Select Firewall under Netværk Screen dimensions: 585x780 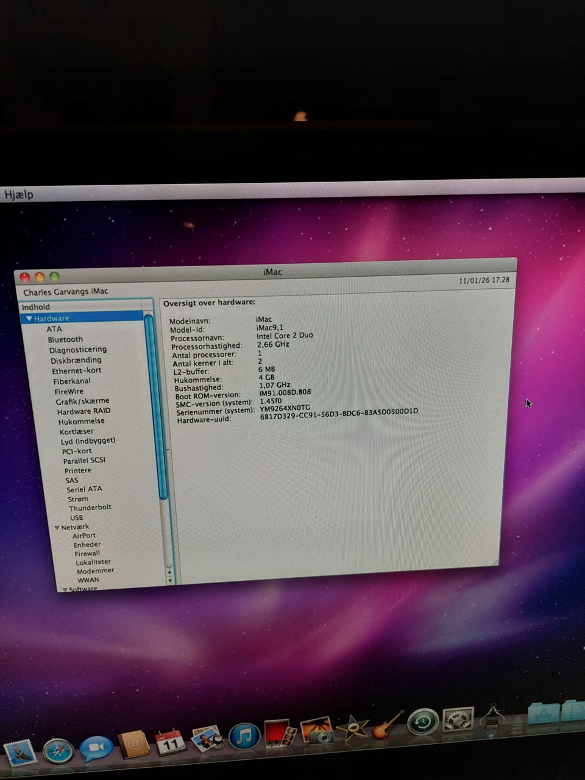click(x=87, y=554)
